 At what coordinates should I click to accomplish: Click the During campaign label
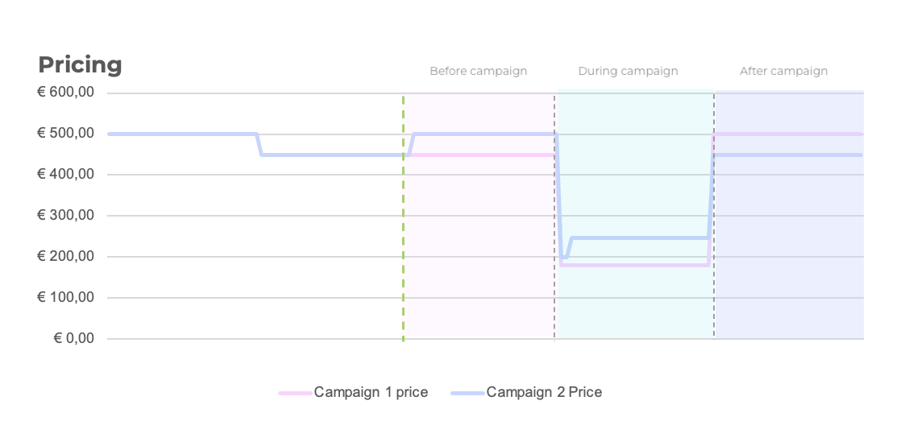click(628, 72)
